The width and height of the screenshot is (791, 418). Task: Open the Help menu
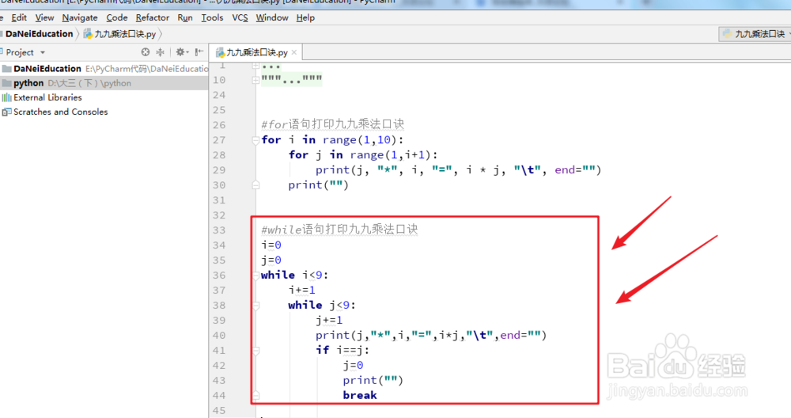[305, 17]
